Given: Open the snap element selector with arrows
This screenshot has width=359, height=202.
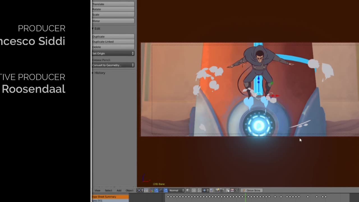Looking at the screenshot, I should coord(206,190).
